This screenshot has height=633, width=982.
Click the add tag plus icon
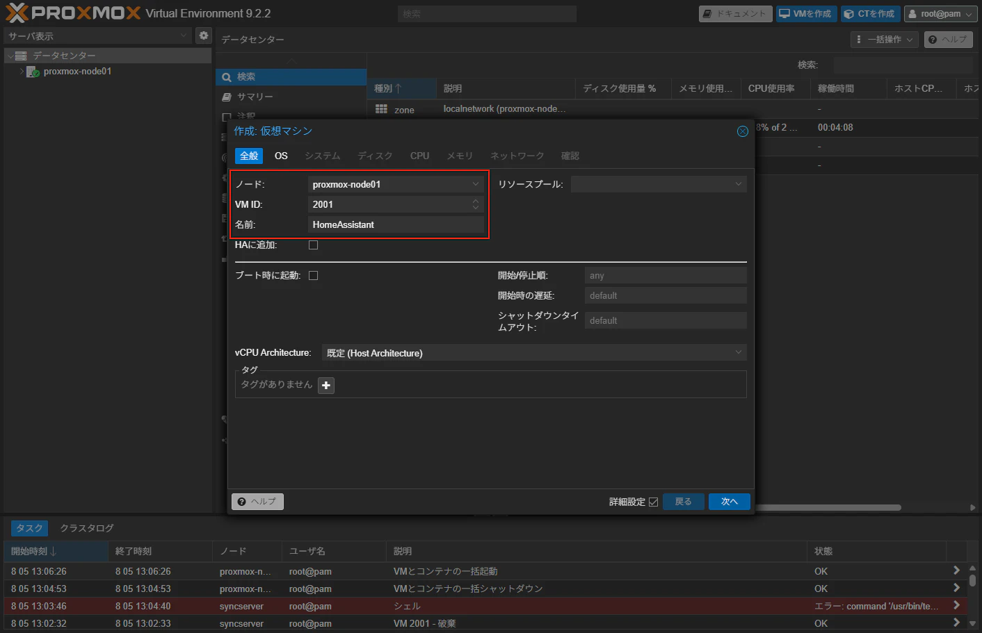(326, 385)
